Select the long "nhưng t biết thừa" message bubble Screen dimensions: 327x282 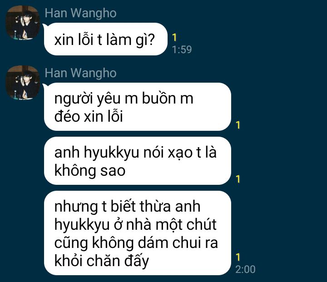click(x=138, y=233)
